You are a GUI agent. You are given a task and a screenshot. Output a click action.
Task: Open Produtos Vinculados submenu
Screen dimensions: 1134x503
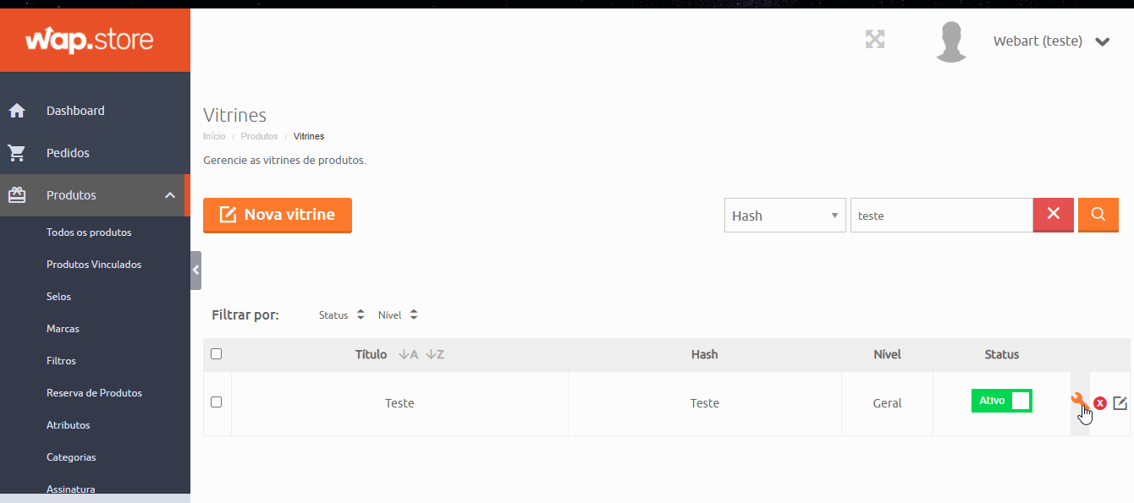[94, 265]
